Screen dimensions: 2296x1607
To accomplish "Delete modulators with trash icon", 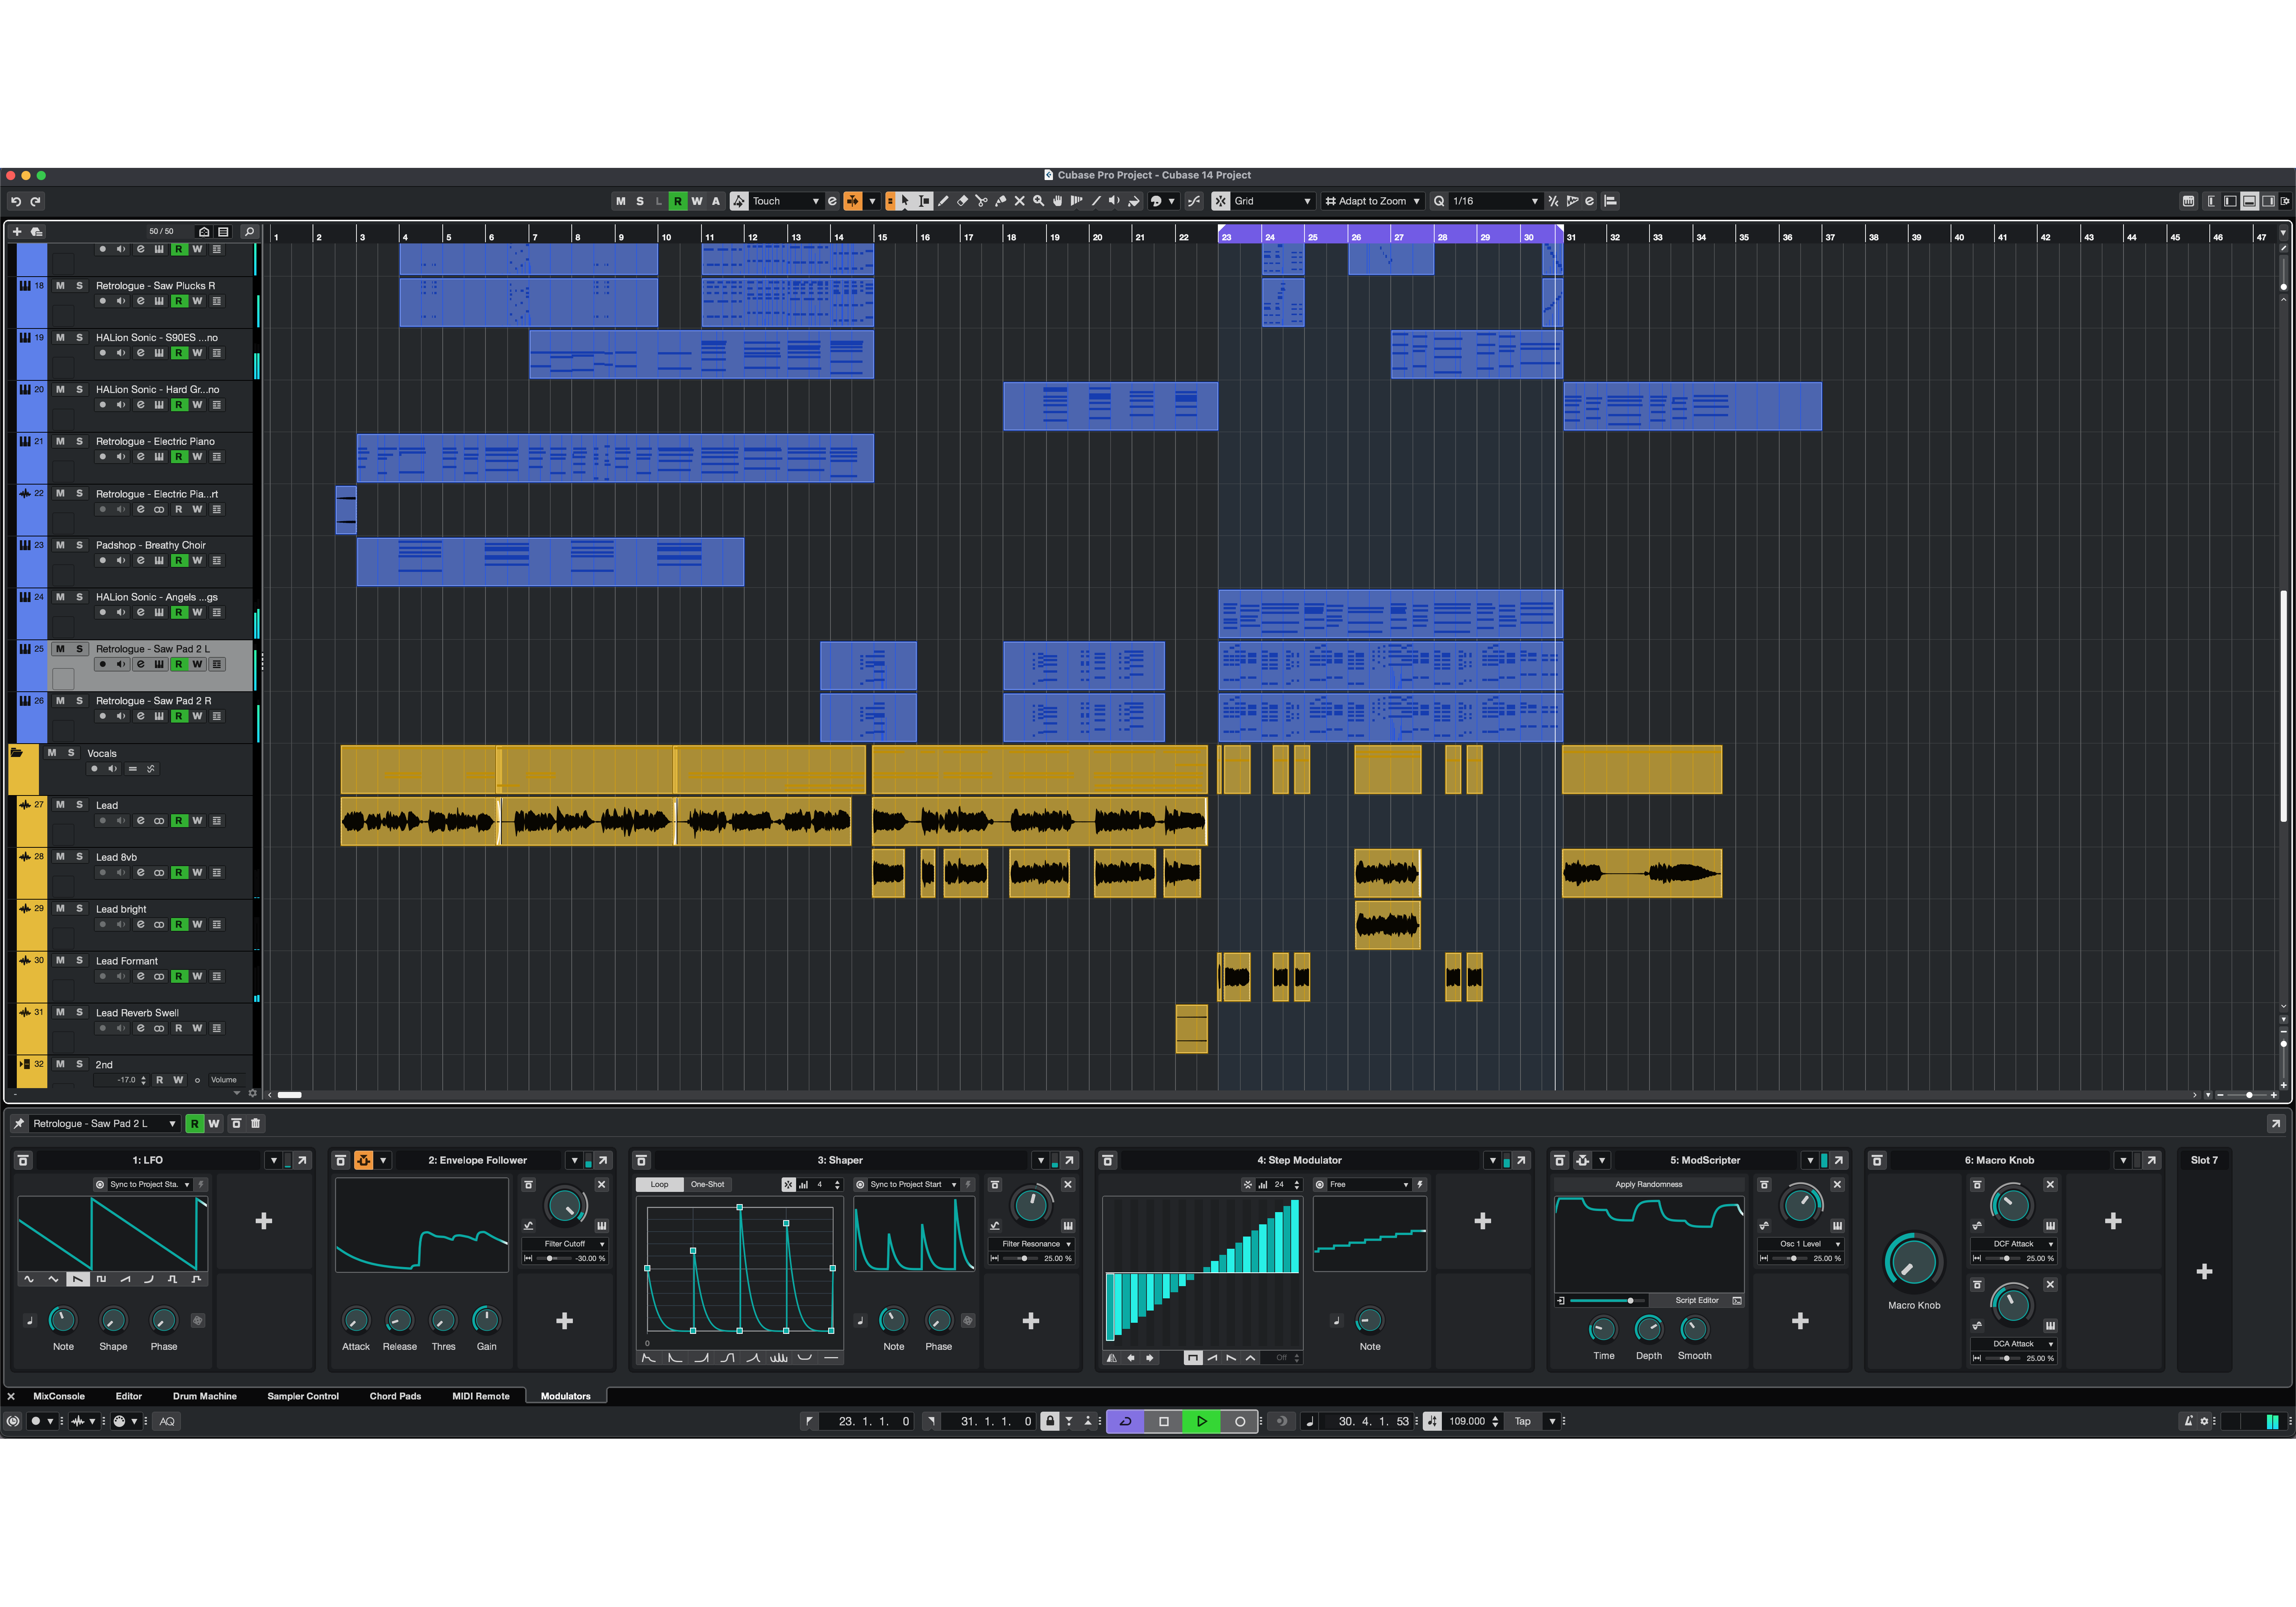I will tap(256, 1123).
